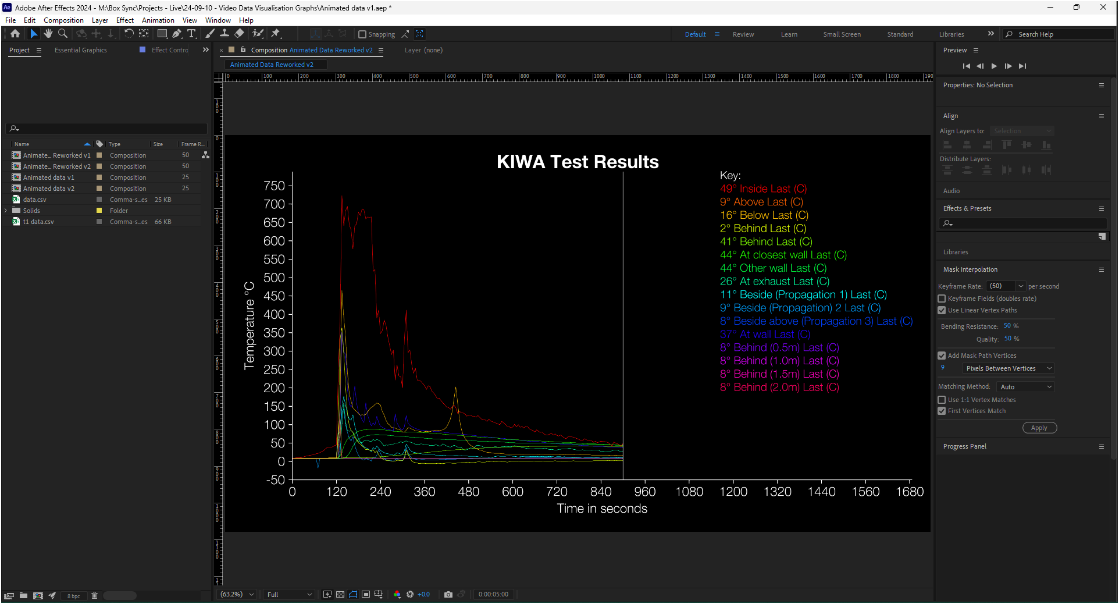Switch to the Review workspace
The height and width of the screenshot is (604, 1119).
pyautogui.click(x=743, y=34)
